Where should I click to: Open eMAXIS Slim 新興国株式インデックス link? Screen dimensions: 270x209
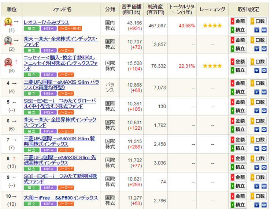(x=59, y=141)
